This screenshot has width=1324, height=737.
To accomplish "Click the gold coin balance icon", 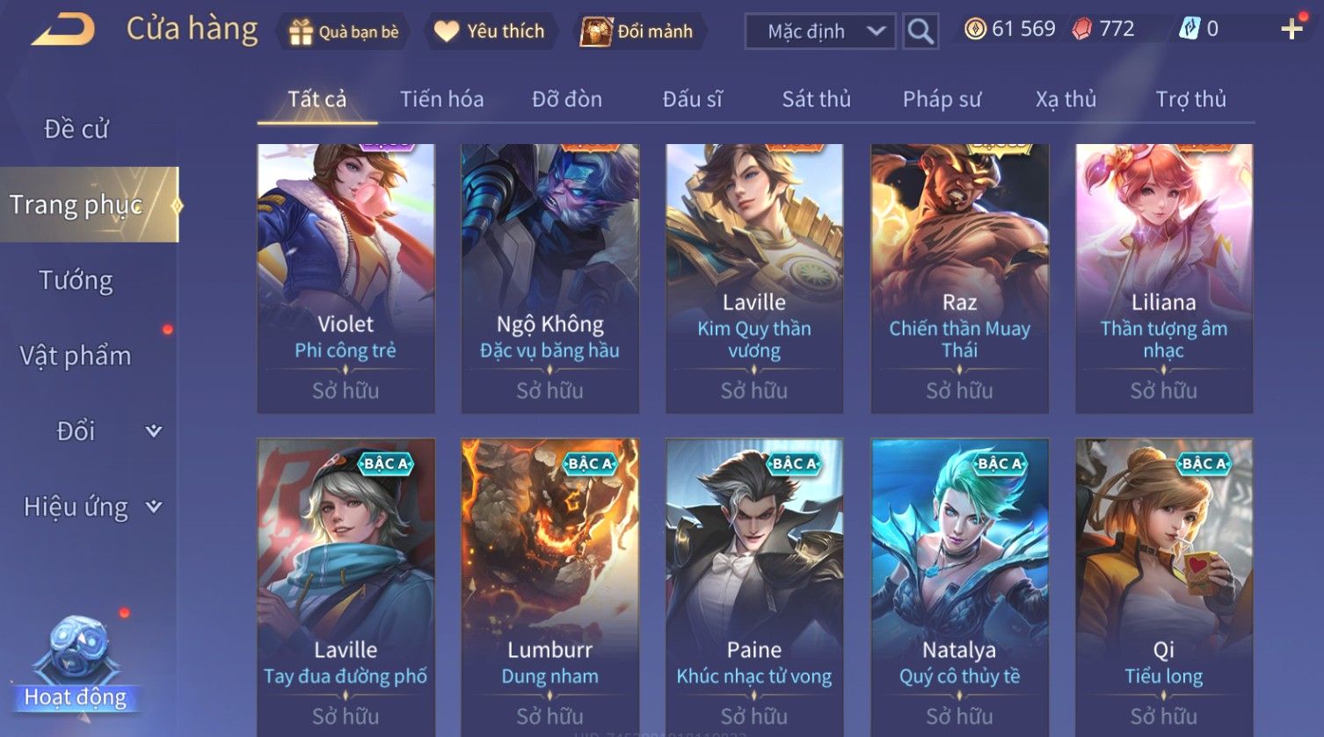I will click(975, 29).
